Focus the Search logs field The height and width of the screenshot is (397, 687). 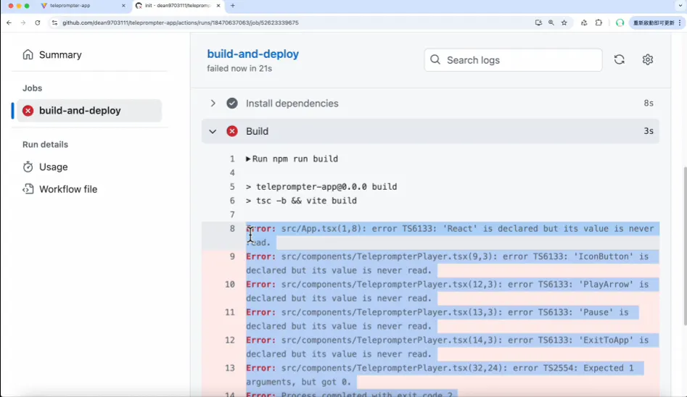pyautogui.click(x=513, y=60)
